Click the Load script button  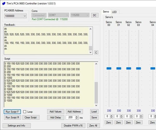(94, 112)
